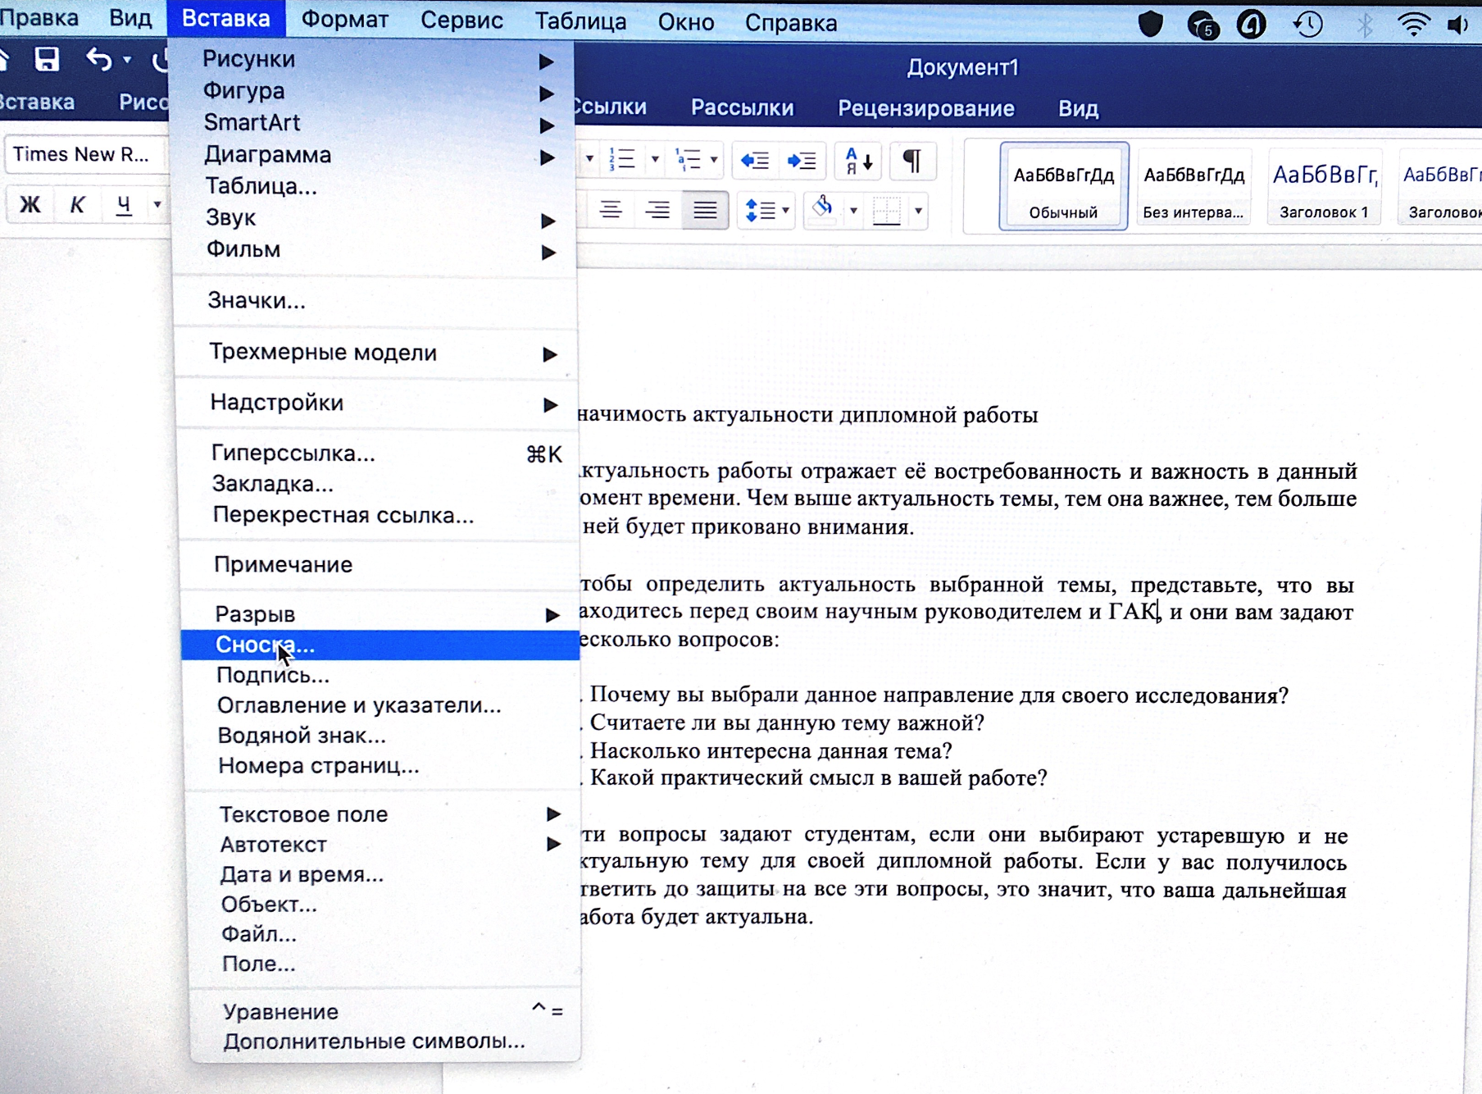Click the sort A-Я icon
Image resolution: width=1482 pixels, height=1094 pixels.
coord(858,161)
